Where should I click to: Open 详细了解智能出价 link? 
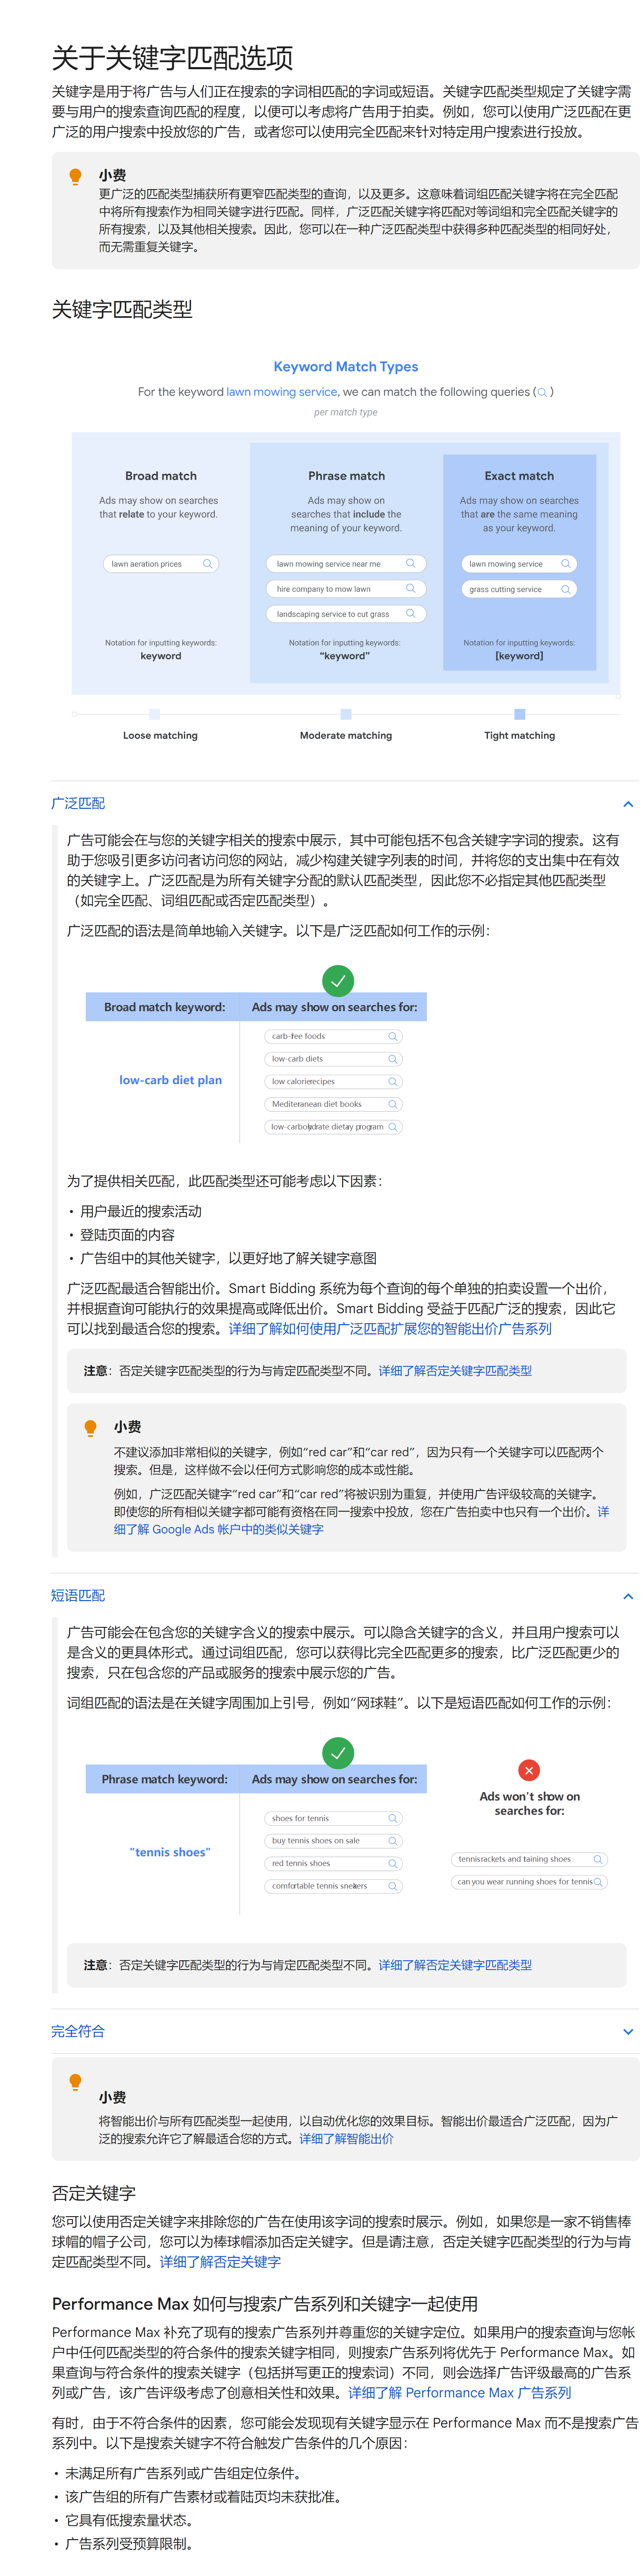coord(346,2138)
